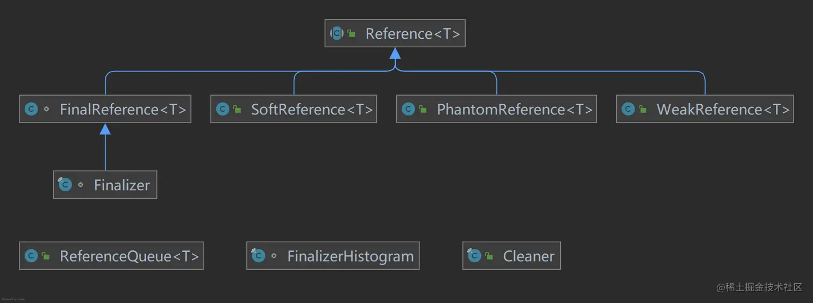The height and width of the screenshot is (303, 813).
Task: Click the ReferenceQueue<T> class icon
Action: [31, 256]
